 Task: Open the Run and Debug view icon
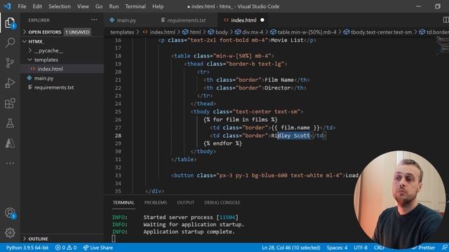click(x=10, y=83)
